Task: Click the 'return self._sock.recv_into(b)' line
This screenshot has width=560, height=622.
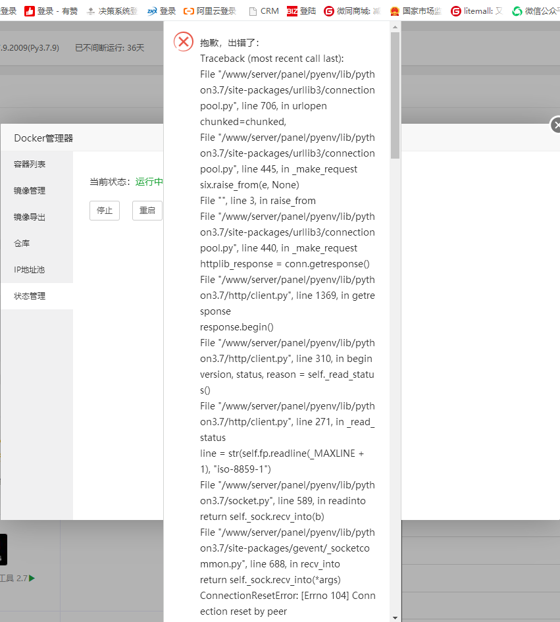Action: (262, 517)
